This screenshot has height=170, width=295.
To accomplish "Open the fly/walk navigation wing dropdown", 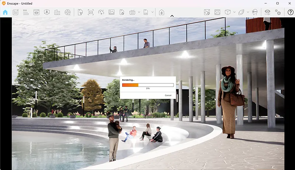I will 247,12.
